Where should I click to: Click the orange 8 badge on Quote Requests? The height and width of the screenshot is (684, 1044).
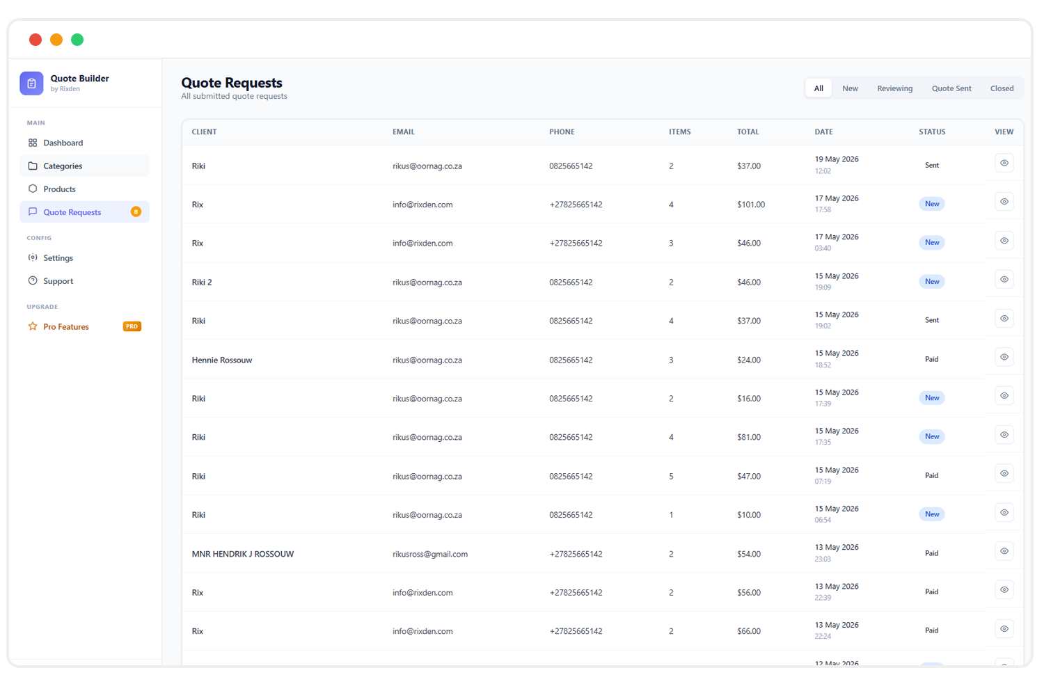click(x=136, y=212)
